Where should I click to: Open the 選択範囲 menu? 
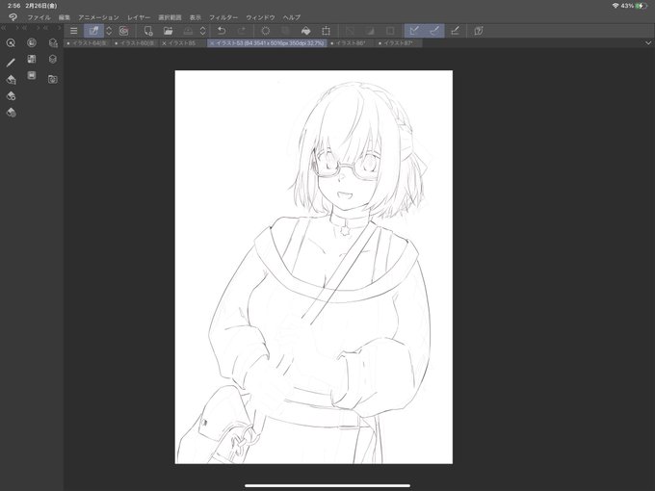coord(170,17)
